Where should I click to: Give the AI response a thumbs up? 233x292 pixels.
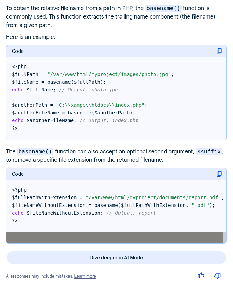pos(201,276)
